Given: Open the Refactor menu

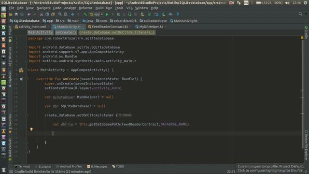Looking at the screenshot, I should 85,8.
